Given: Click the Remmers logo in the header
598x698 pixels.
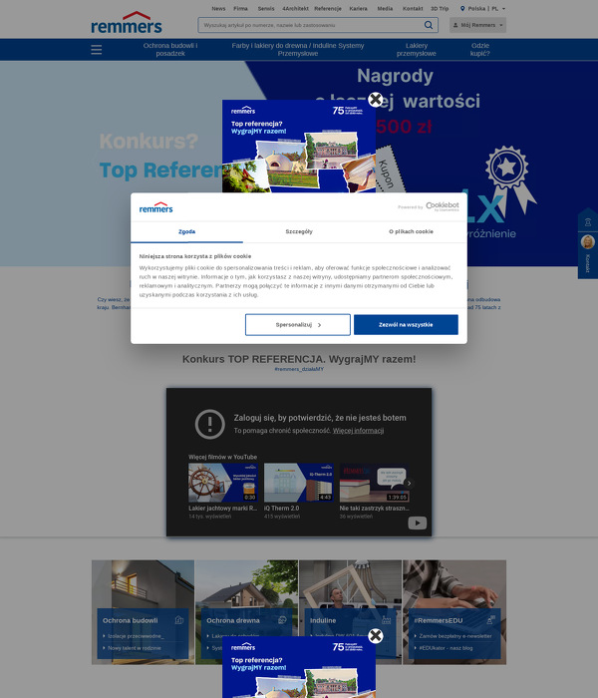Looking at the screenshot, I should point(127,23).
